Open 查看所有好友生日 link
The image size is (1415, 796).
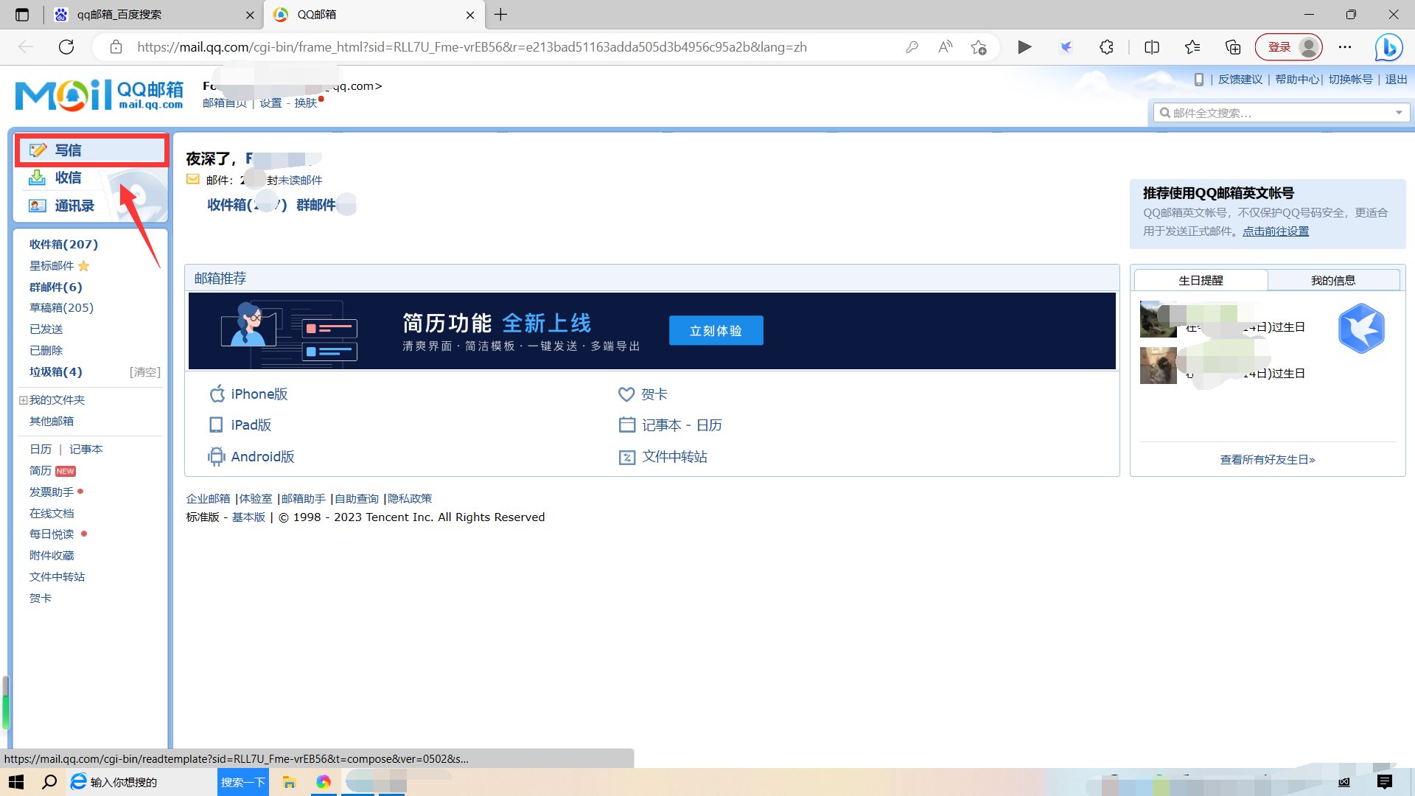click(x=1266, y=458)
